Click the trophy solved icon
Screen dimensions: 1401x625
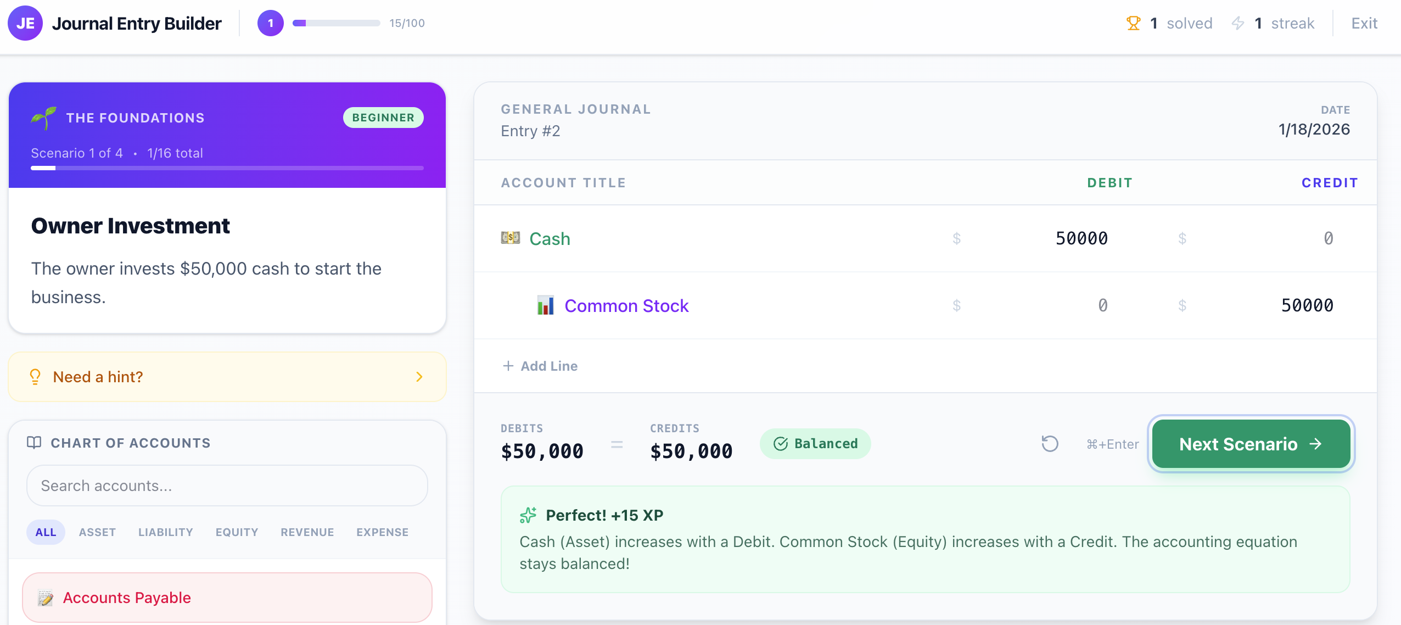tap(1133, 23)
